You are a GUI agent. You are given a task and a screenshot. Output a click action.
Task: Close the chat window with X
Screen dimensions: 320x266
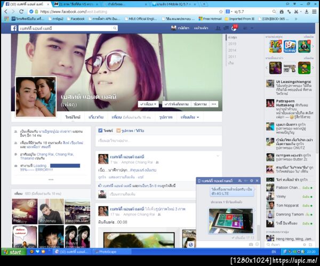click(x=257, y=181)
